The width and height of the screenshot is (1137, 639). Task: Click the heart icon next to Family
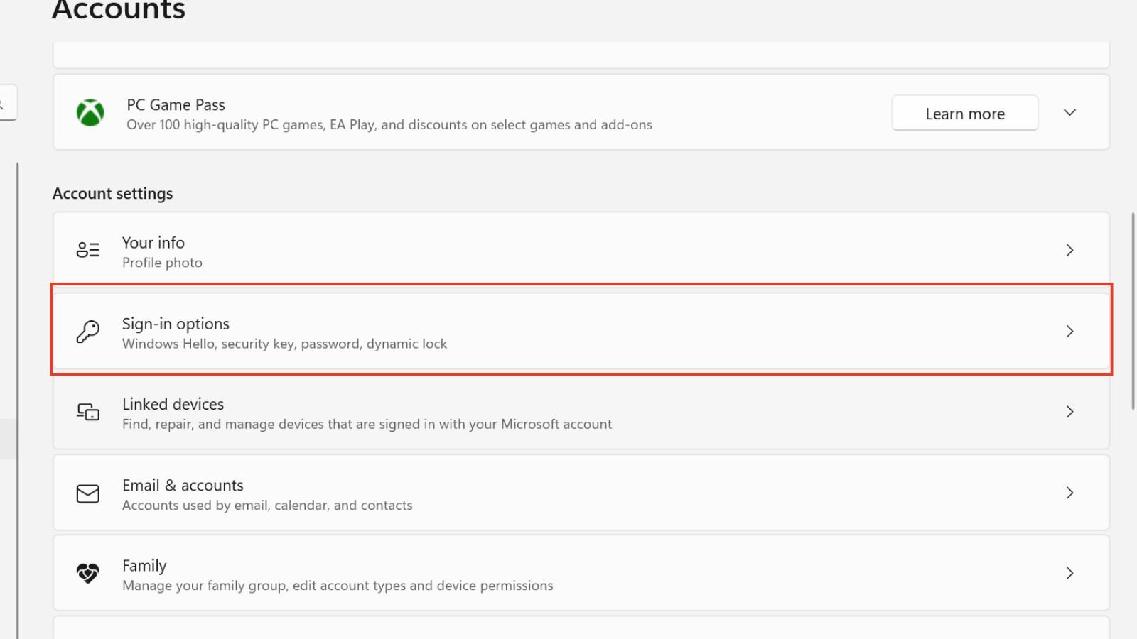pyautogui.click(x=87, y=573)
